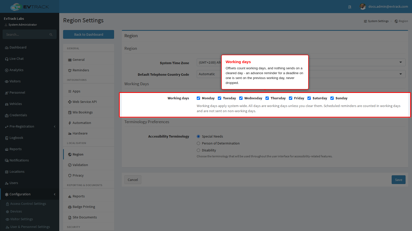The image size is (412, 231).
Task: Click the EvTrack logo
Action: [29, 7]
